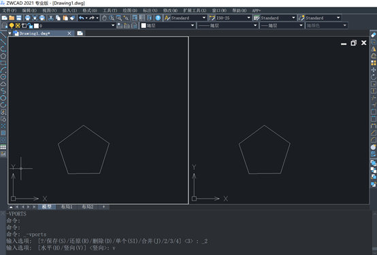377x255 pixels.
Task: Click white color swatch of layer 0
Action: pos(36,25)
